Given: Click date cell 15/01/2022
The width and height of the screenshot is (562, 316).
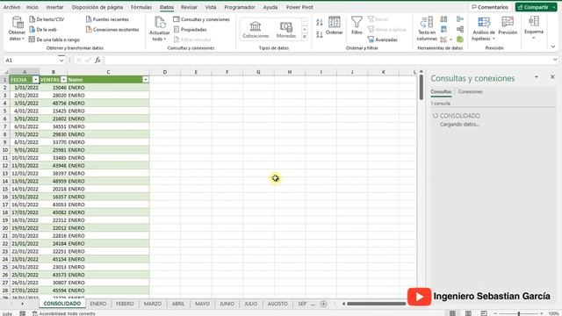Looking at the screenshot, I should (x=25, y=197).
